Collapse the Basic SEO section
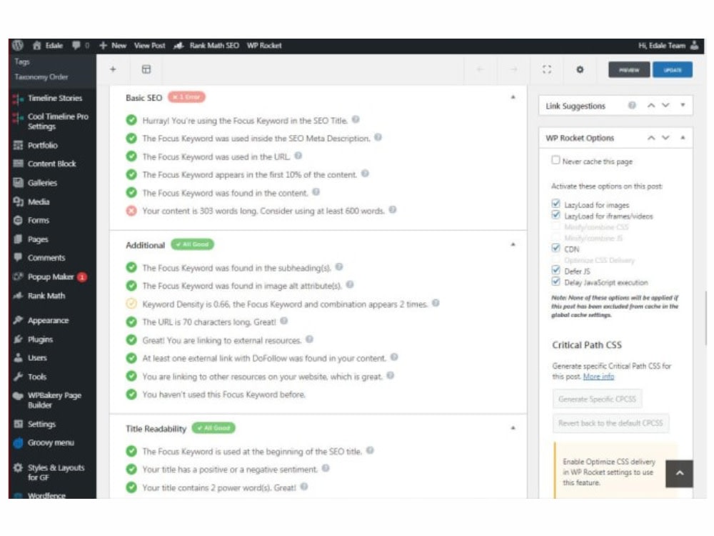This screenshot has height=536, width=714. (513, 97)
